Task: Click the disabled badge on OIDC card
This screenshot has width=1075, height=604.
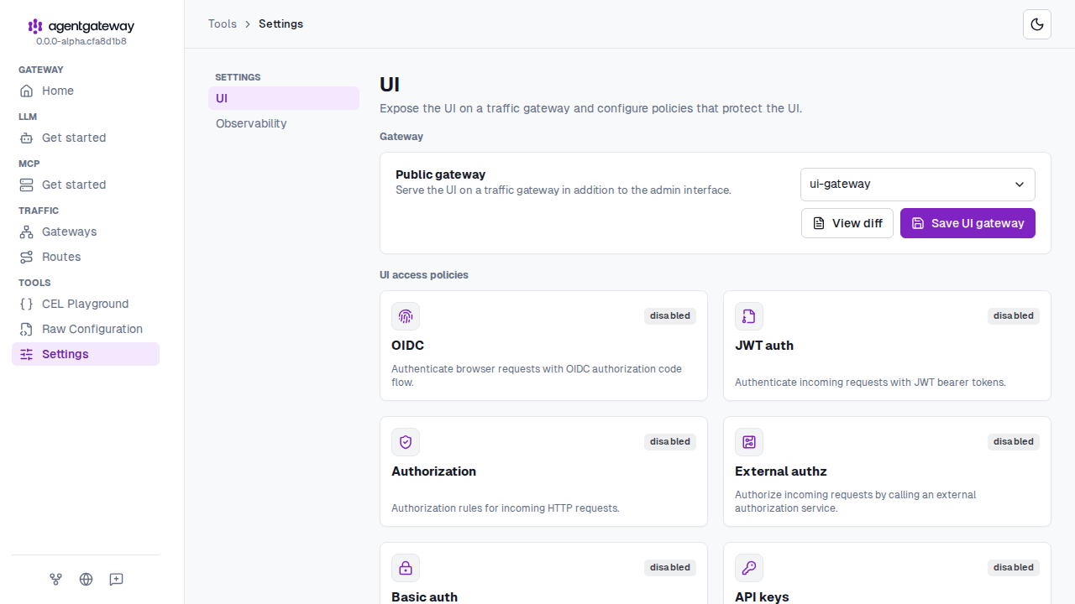Action: click(x=670, y=316)
